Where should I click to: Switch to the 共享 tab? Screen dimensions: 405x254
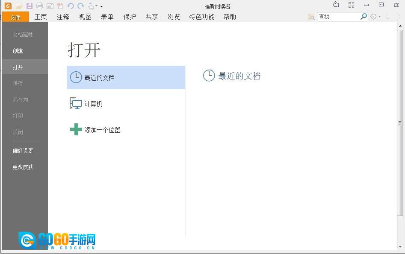(152, 17)
